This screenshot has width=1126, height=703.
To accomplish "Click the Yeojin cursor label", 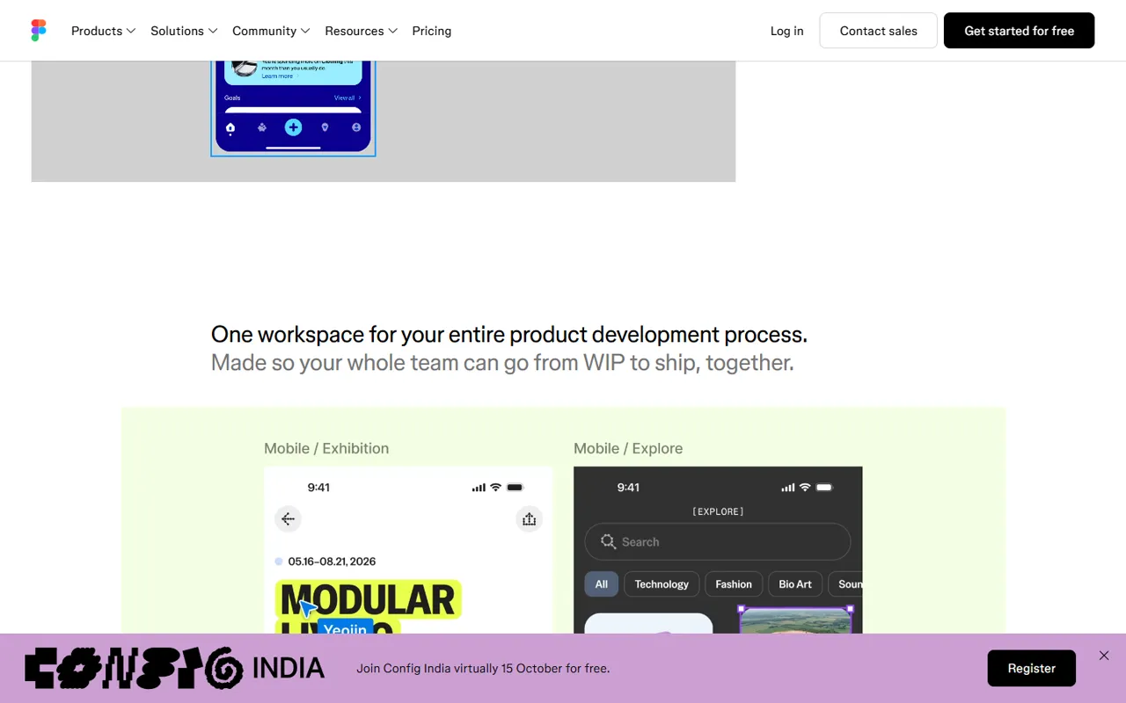I will (345, 627).
